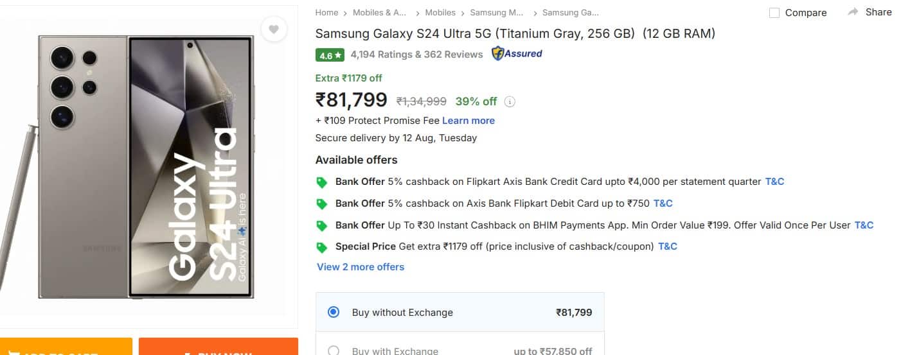This screenshot has width=901, height=355.
Task: Click the green 4.6 star rating badge
Action: coord(330,55)
